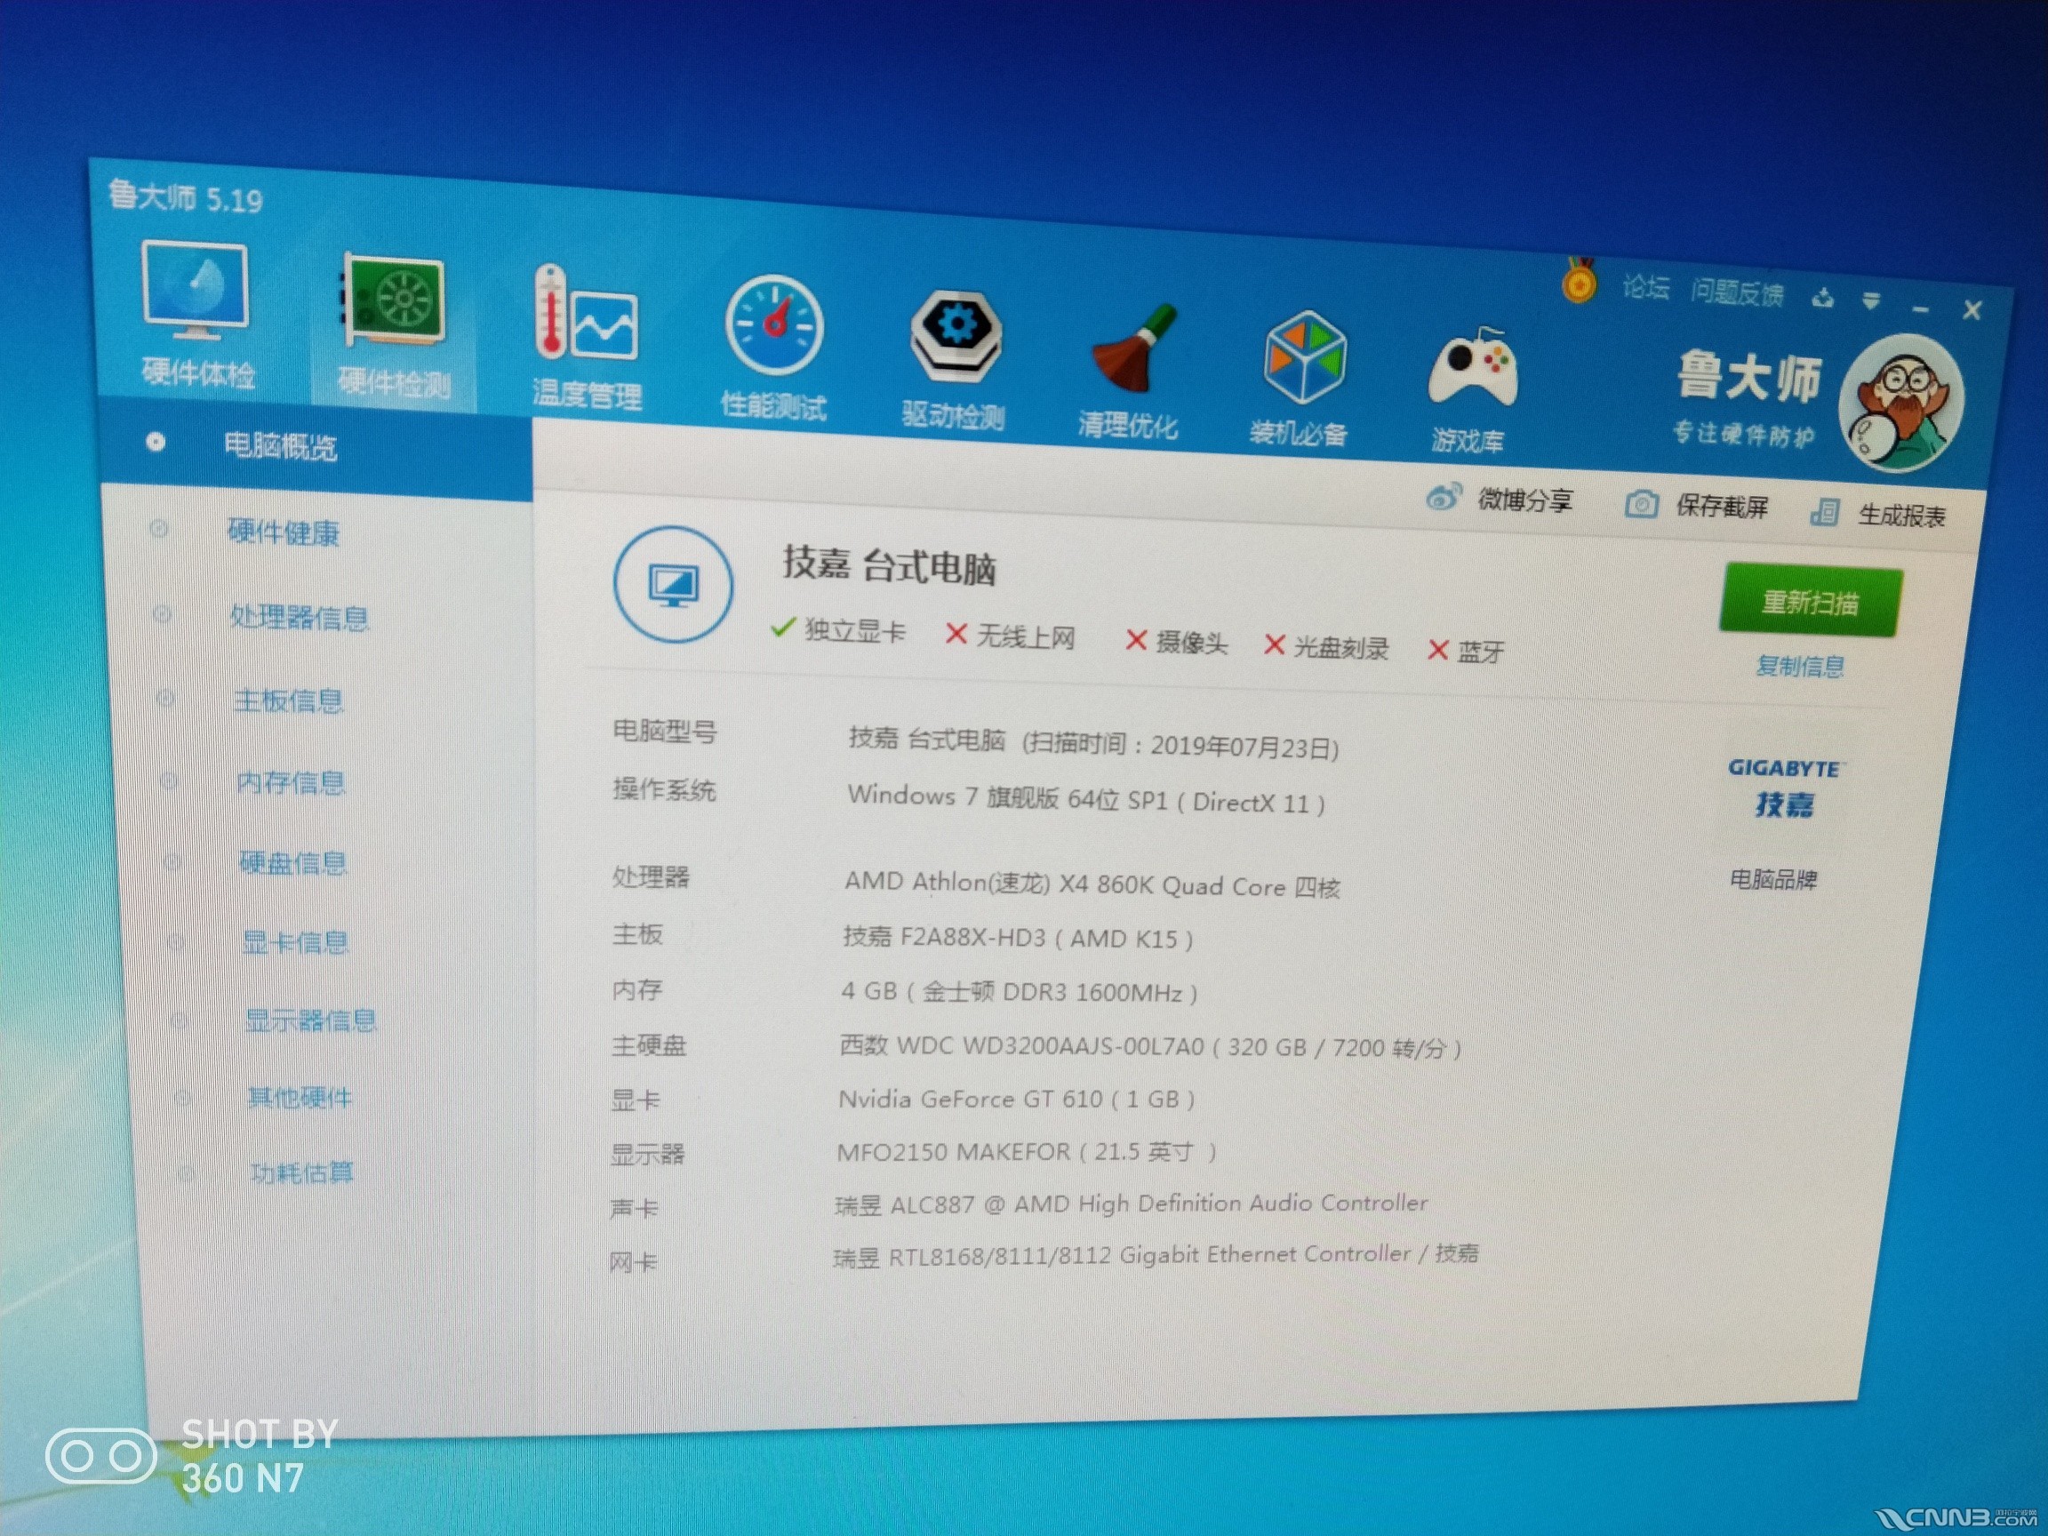
Task: Open 驱动检测 driver detection
Action: pyautogui.click(x=954, y=360)
